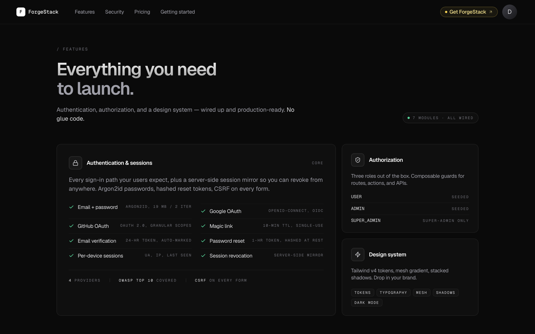Open the Features nav item

click(x=85, y=12)
